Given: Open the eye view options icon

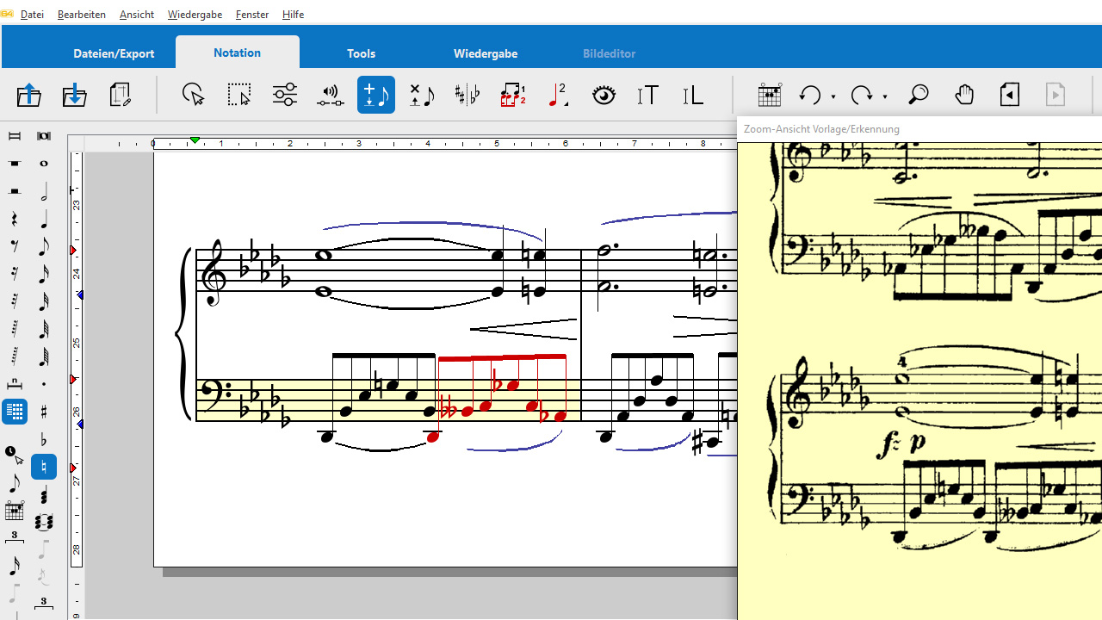Looking at the screenshot, I should [x=604, y=95].
